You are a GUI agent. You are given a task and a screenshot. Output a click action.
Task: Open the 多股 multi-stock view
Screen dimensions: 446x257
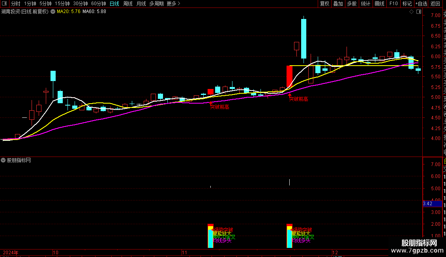[352, 4]
